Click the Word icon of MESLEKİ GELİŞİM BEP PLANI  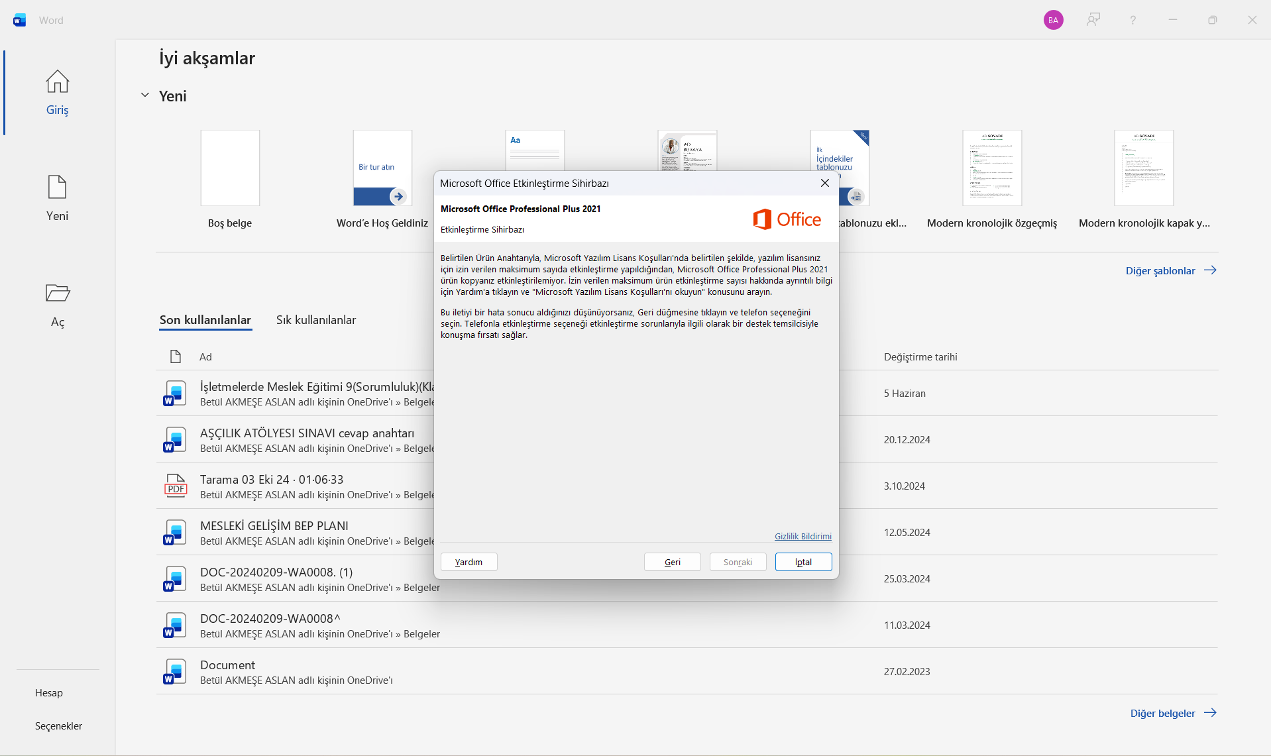175,532
